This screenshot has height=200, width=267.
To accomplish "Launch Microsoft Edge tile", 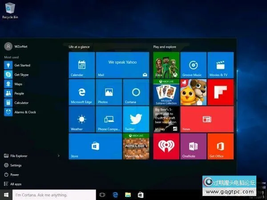I will click(x=81, y=92).
